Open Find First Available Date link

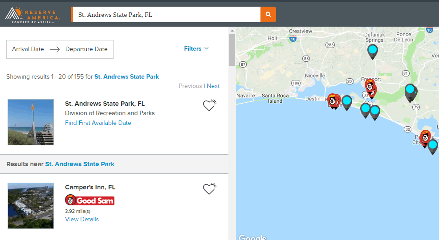point(98,123)
